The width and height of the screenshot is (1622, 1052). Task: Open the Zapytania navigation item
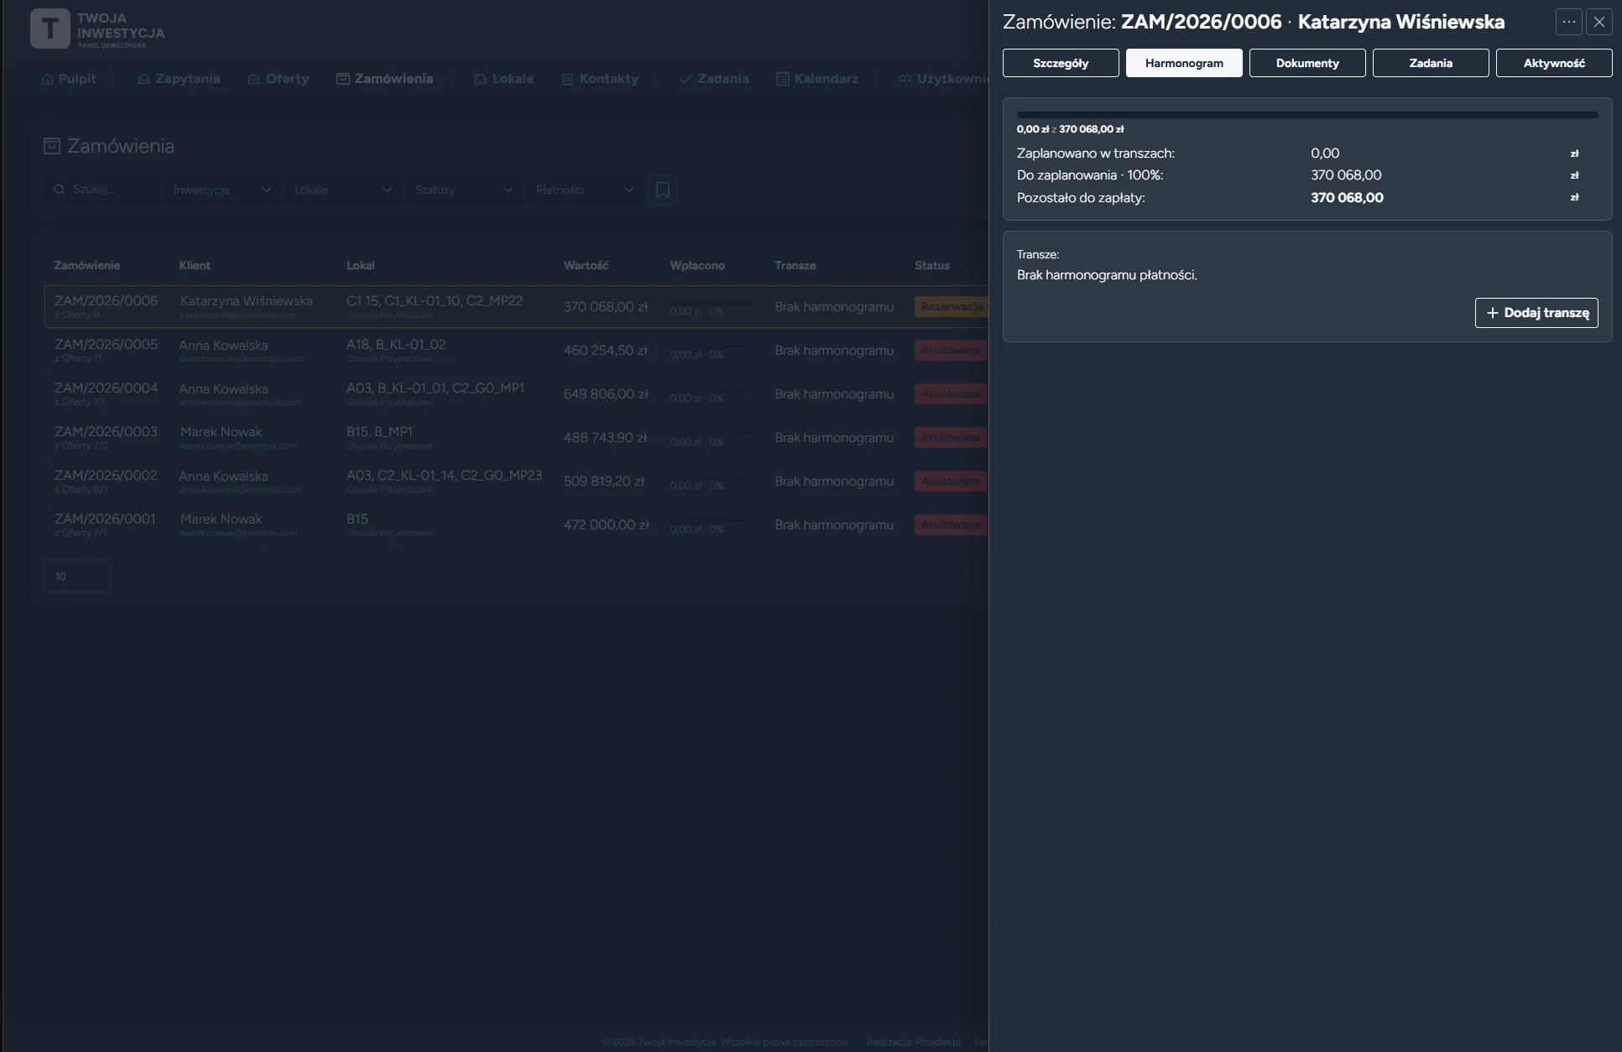coord(179,79)
